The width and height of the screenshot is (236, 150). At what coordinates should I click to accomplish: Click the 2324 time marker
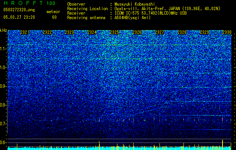(x=92, y=32)
